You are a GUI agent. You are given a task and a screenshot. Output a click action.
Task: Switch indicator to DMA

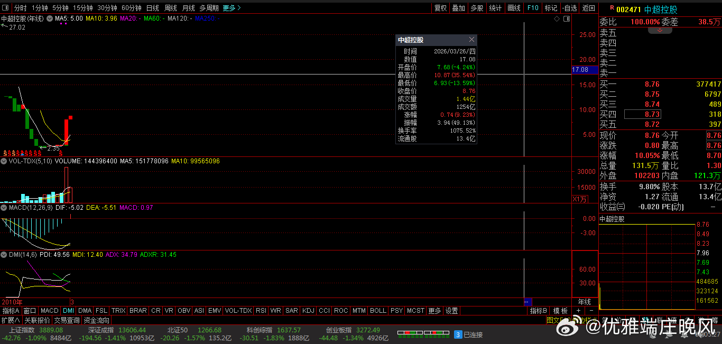(85, 311)
